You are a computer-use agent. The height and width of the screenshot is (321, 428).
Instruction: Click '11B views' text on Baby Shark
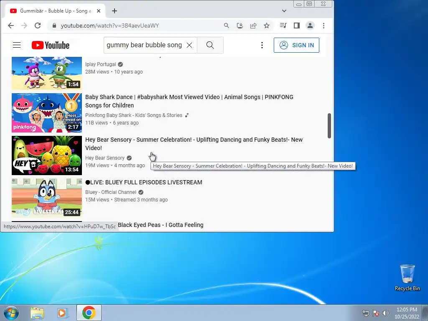point(97,123)
